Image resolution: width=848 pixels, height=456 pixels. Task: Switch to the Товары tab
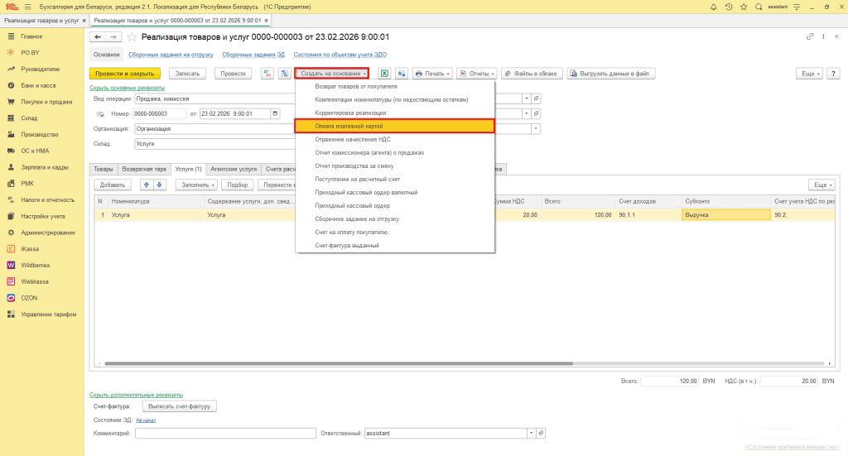coord(103,168)
